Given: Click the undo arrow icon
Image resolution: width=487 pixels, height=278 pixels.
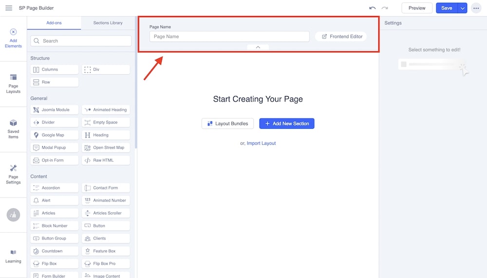Looking at the screenshot, I should tap(373, 8).
